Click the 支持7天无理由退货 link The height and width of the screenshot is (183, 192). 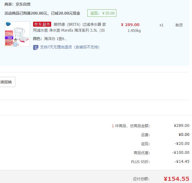70,47
